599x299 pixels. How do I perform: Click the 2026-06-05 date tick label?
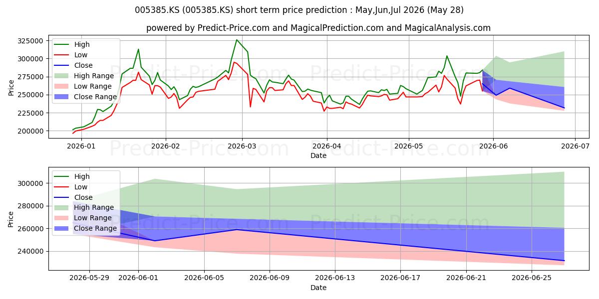coord(204,279)
